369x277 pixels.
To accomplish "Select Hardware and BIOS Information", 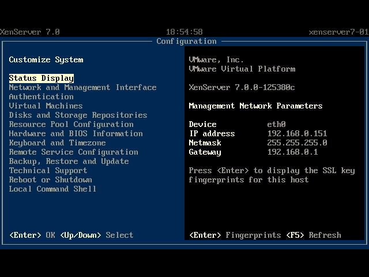I will pos(76,133).
